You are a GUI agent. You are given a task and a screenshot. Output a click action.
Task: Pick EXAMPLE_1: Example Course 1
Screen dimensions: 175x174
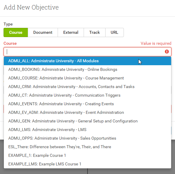87,155
